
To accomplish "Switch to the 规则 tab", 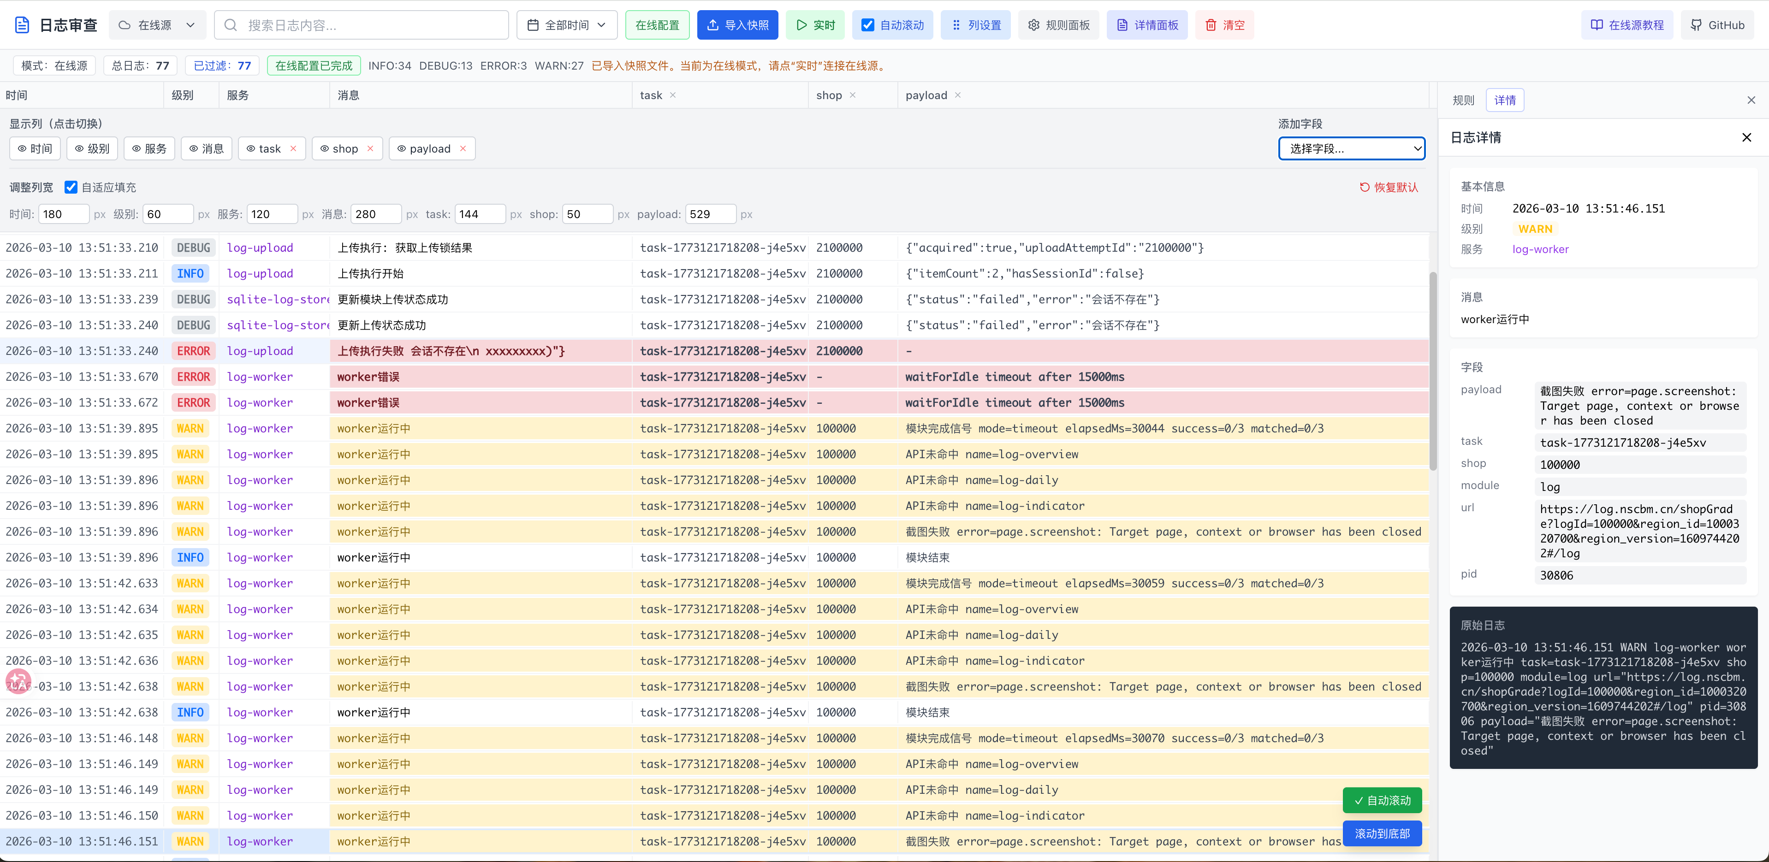I will coord(1463,100).
